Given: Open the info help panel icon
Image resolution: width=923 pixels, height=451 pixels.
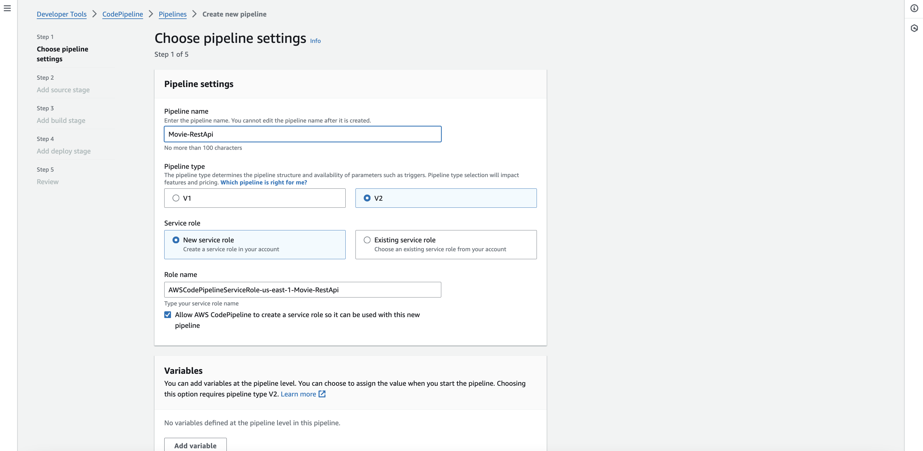Looking at the screenshot, I should [x=914, y=8].
